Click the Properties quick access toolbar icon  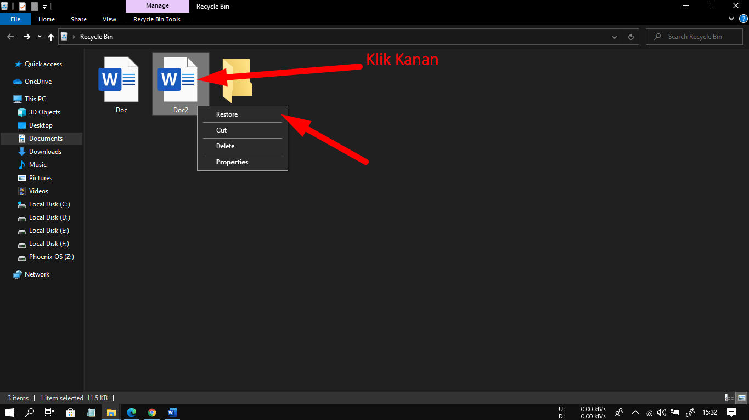22,7
